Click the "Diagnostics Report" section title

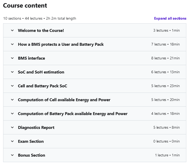36,128
